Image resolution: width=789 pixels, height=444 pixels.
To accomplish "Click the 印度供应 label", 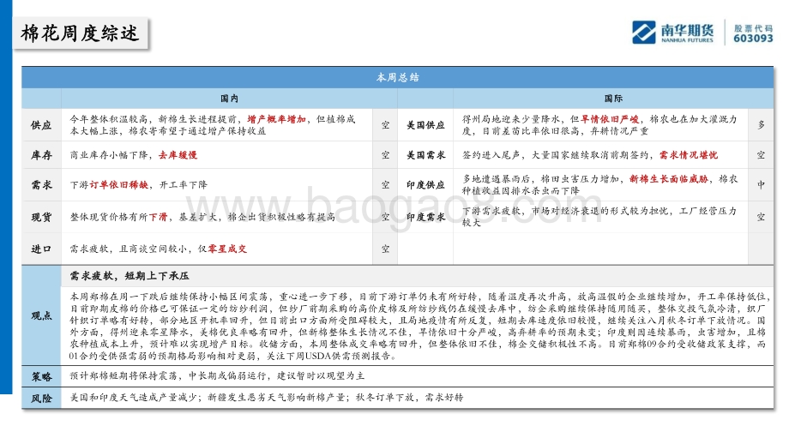I will pyautogui.click(x=425, y=185).
